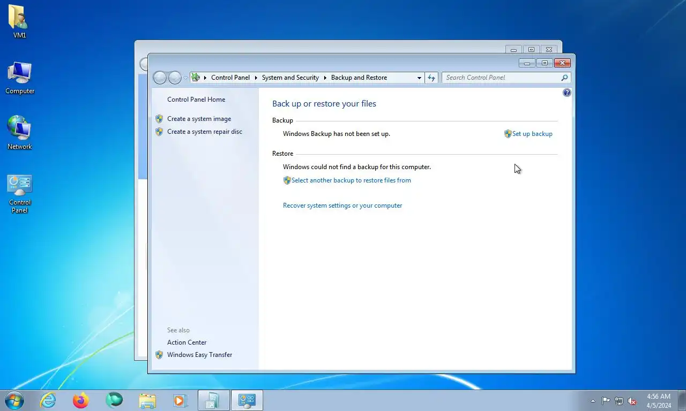Click Create a system image link
This screenshot has height=411, width=686.
tap(199, 119)
